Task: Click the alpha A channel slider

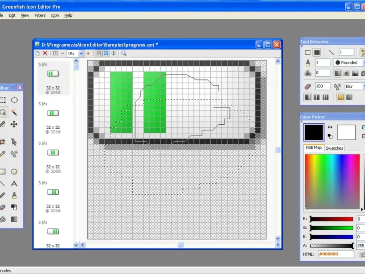Action: tap(332, 246)
